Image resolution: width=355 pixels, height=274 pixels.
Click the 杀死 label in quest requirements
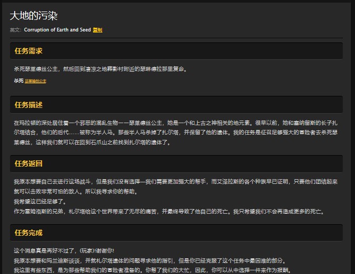coord(18,81)
